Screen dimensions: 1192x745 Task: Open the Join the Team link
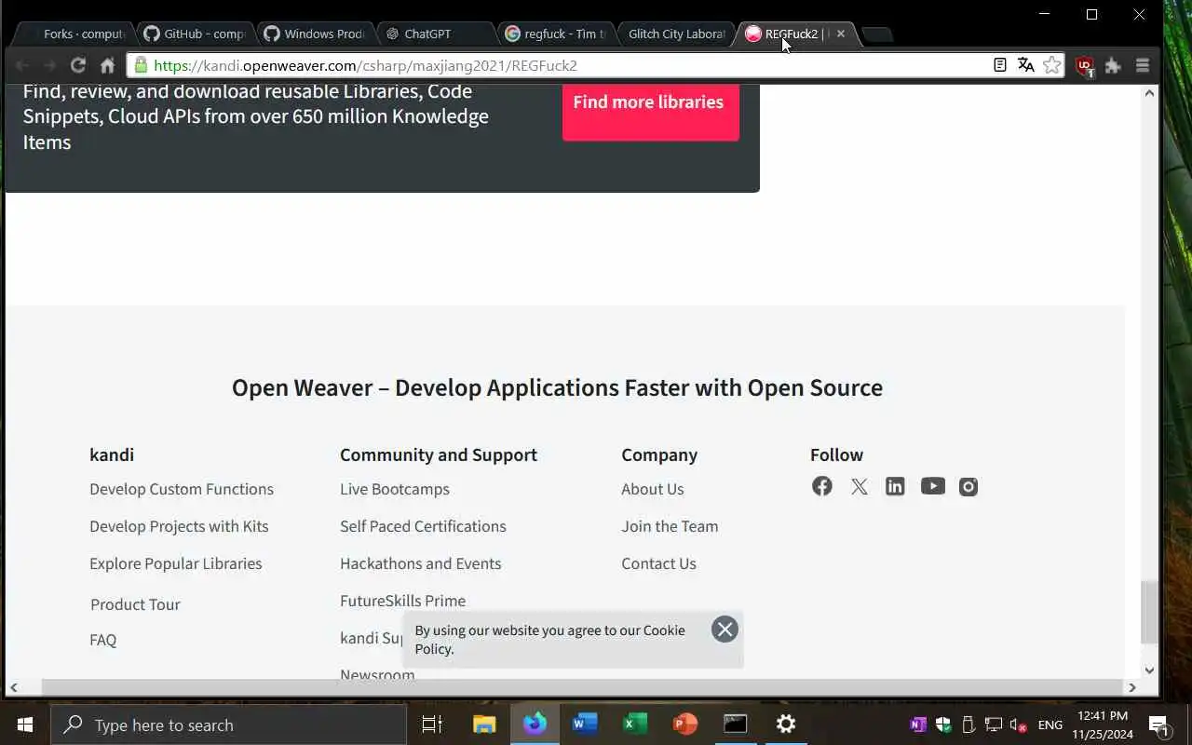[x=670, y=526]
